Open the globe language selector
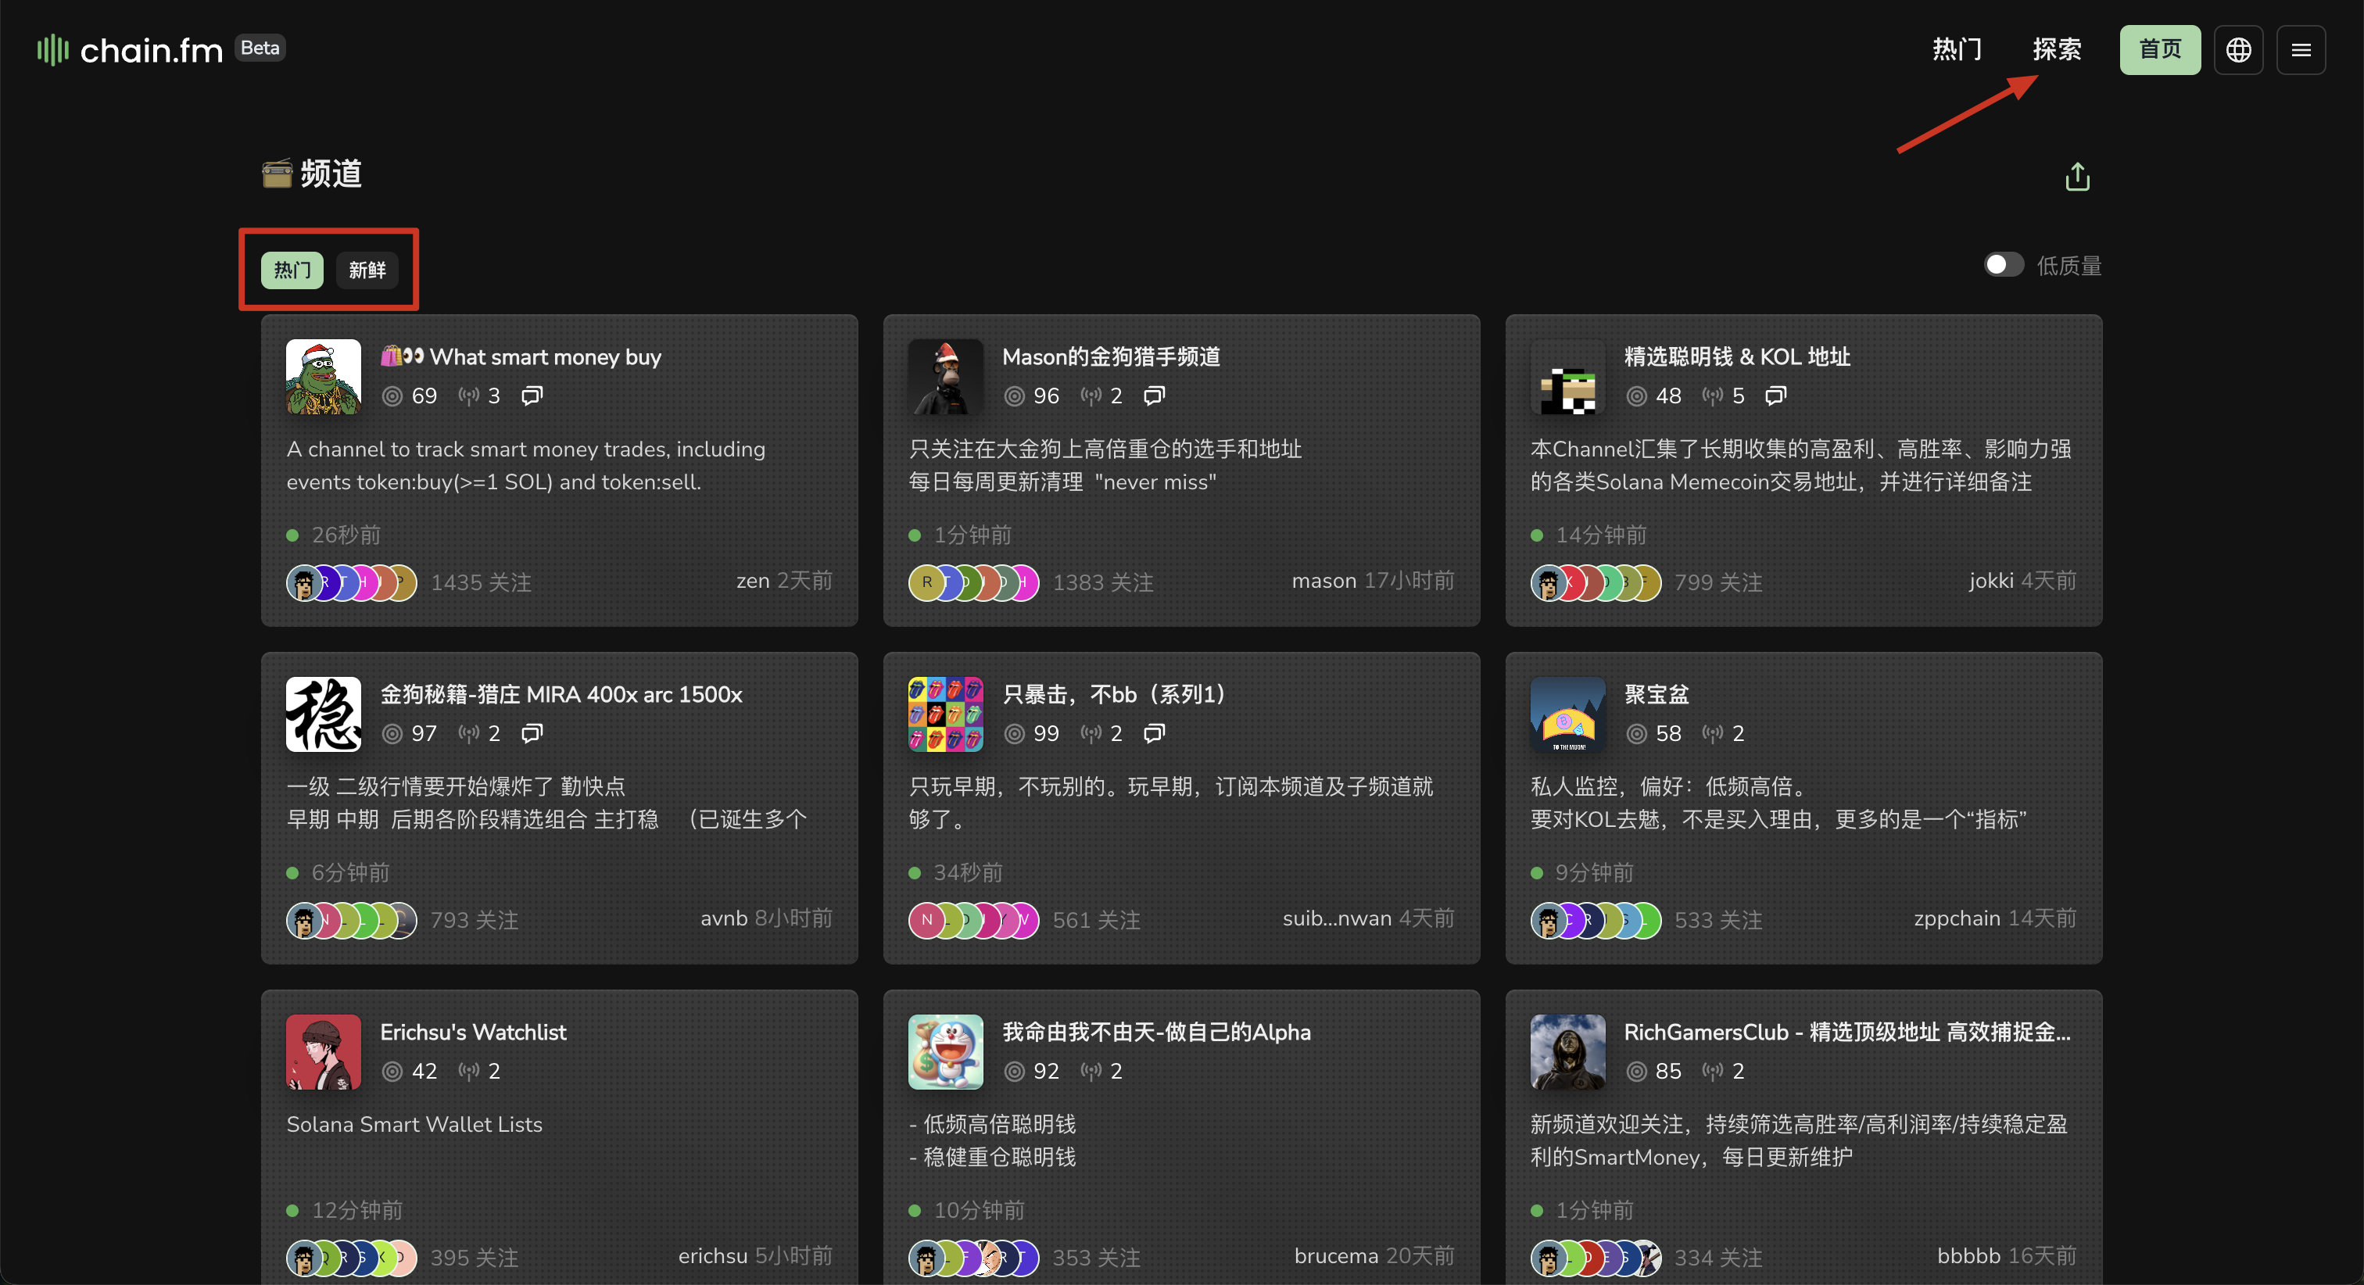 pos(2237,49)
